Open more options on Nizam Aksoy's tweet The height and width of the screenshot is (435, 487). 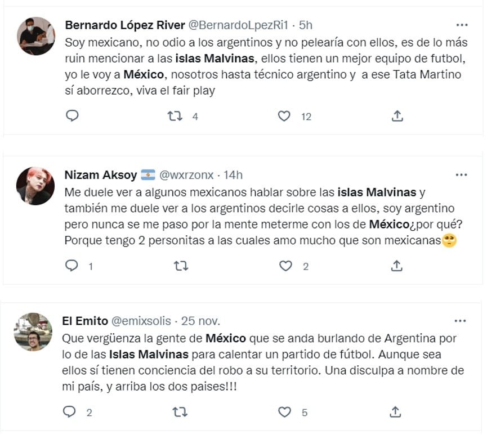(x=462, y=174)
